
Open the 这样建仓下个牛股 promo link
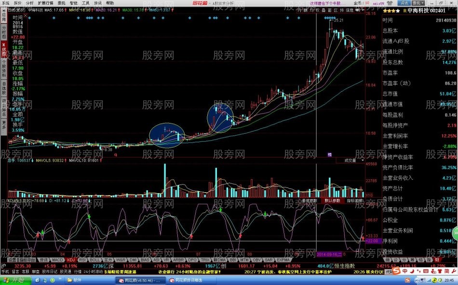click(327, 3)
